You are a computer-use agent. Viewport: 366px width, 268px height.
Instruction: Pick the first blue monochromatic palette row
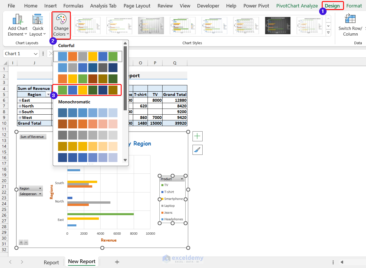point(88,113)
